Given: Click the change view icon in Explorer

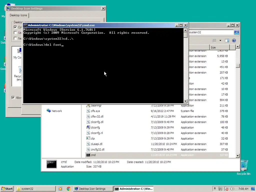Looking at the screenshot, I should click(214, 40).
